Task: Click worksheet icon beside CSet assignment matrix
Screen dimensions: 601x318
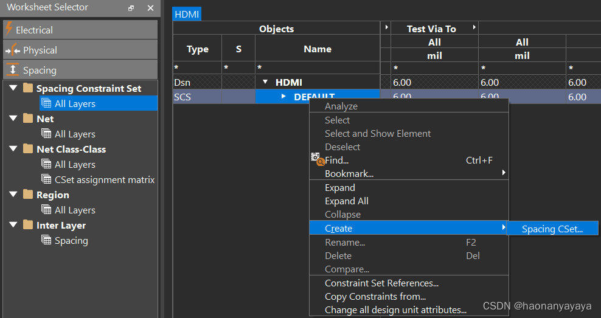Action: pos(46,179)
